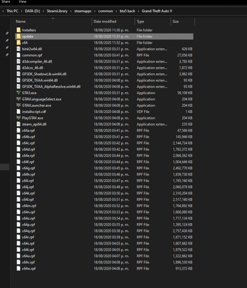
Task: Expand chevron after bta5 back breadcrumb
Action: [x=138, y=11]
